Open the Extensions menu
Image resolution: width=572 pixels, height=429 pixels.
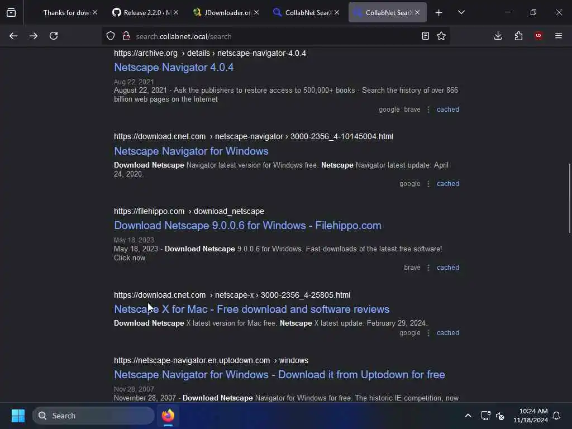pos(518,36)
